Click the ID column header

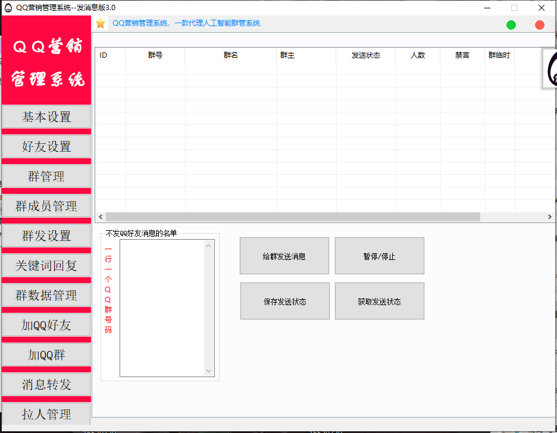111,55
